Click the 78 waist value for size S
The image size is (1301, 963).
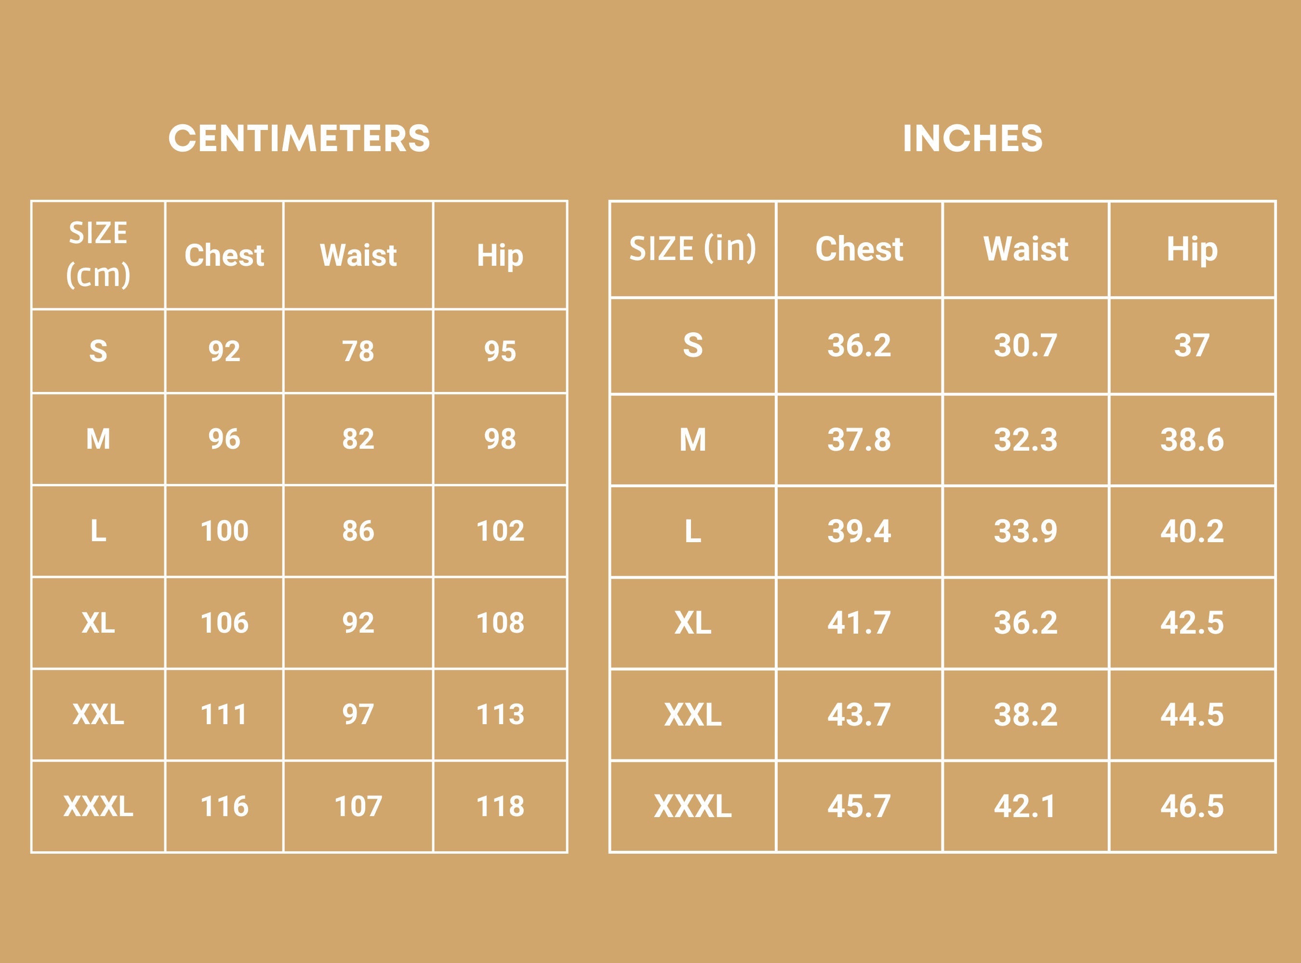(x=358, y=351)
